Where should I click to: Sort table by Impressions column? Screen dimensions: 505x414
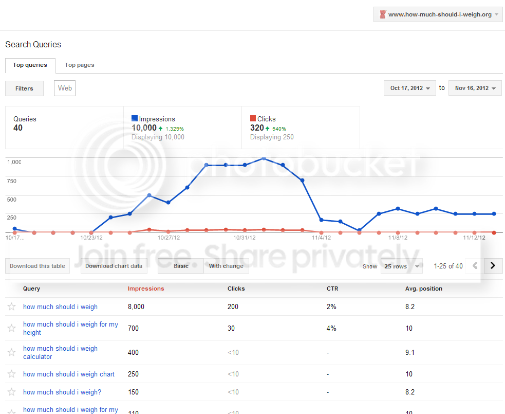coord(146,289)
